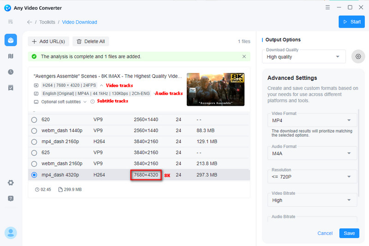Click Delete All button

[90, 42]
